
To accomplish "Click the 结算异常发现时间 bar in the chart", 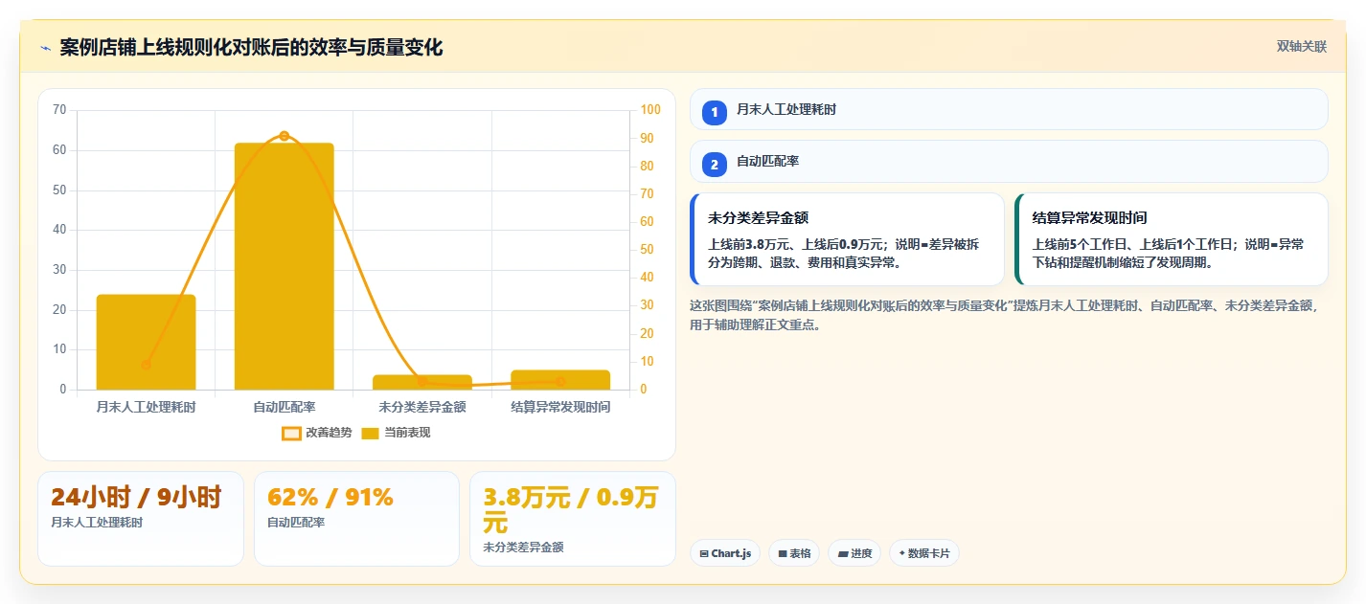I will point(560,380).
